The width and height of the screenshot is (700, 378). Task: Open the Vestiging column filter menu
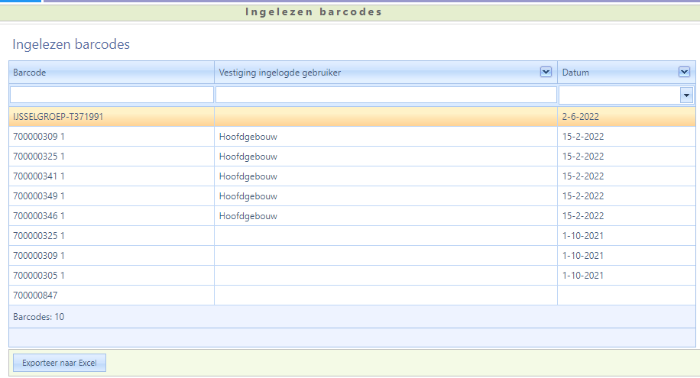(x=546, y=72)
